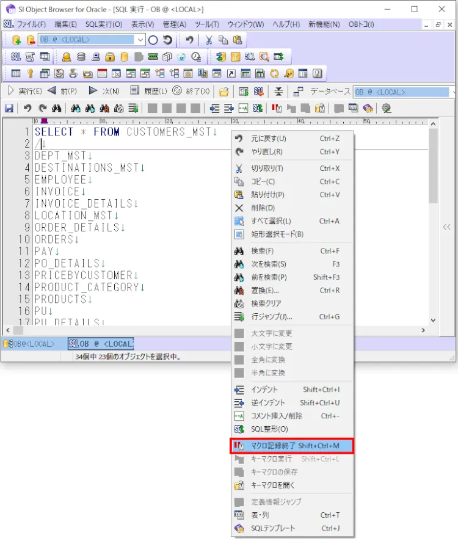Viewport: 458px width, 541px height.
Task: Click the 実行(E) run button
Action: [25, 91]
